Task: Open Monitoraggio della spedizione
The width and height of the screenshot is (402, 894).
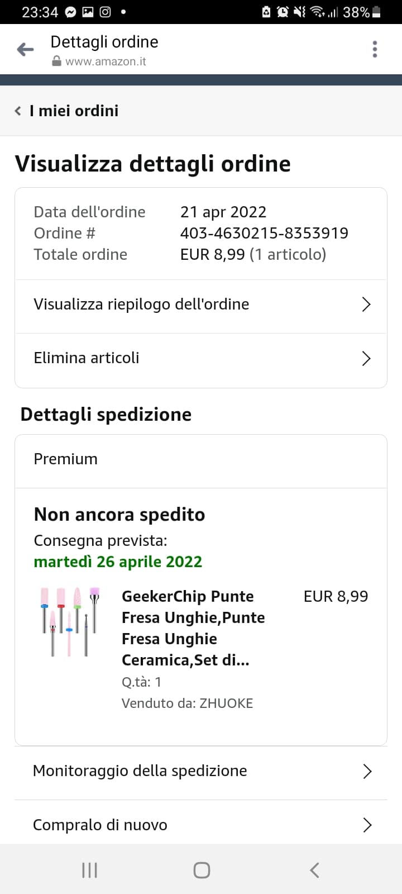Action: point(140,771)
